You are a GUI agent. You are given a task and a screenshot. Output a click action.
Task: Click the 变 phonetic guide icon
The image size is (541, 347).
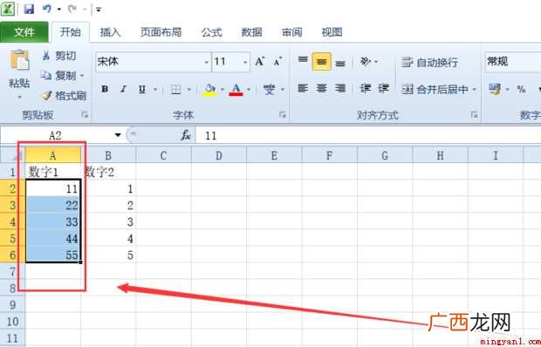(269, 90)
